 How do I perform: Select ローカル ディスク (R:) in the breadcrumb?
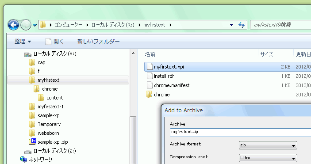click(x=113, y=25)
